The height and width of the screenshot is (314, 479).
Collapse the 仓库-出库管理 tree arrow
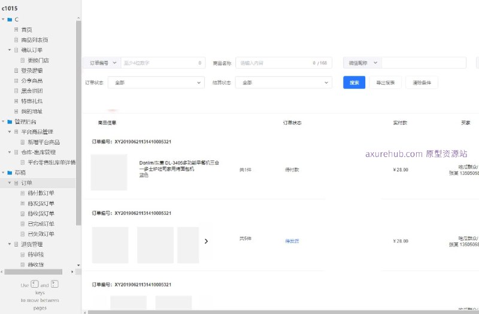point(10,152)
